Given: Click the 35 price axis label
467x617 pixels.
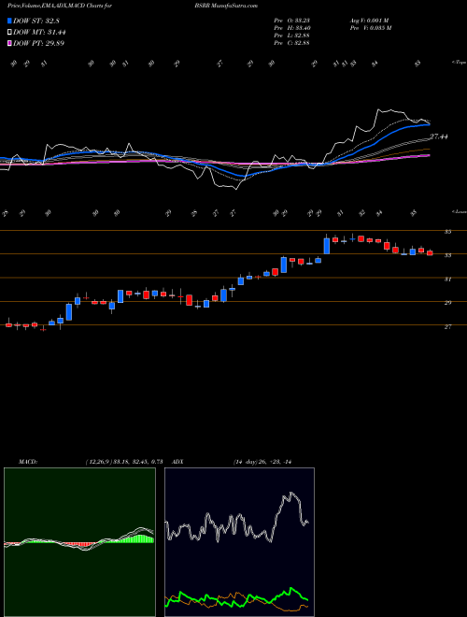Looking at the screenshot, I should (x=447, y=232).
